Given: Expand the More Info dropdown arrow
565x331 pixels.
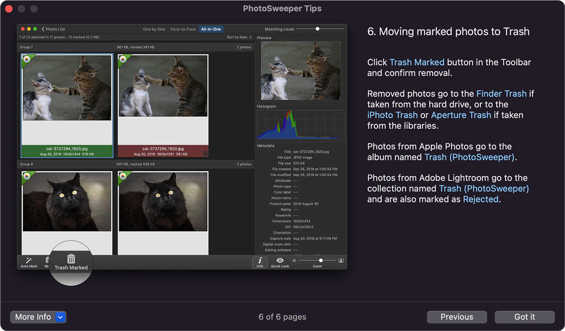Looking at the screenshot, I should 60,317.
